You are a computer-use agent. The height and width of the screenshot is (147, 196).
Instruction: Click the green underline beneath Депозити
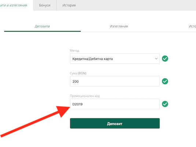click(42, 31)
